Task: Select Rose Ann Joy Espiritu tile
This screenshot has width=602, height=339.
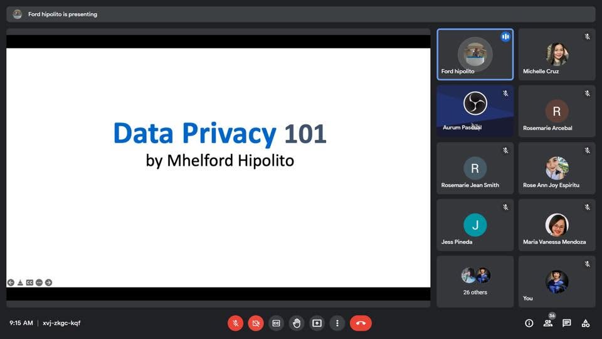Action: coord(557,168)
